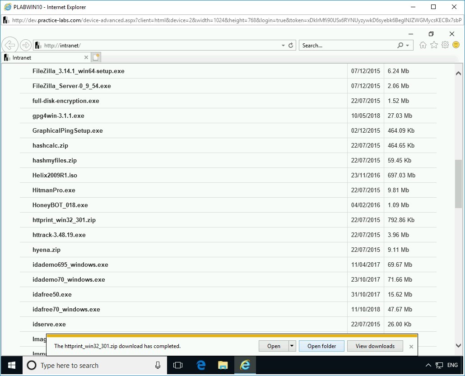Click the Forward navigation arrow

[x=26, y=45]
